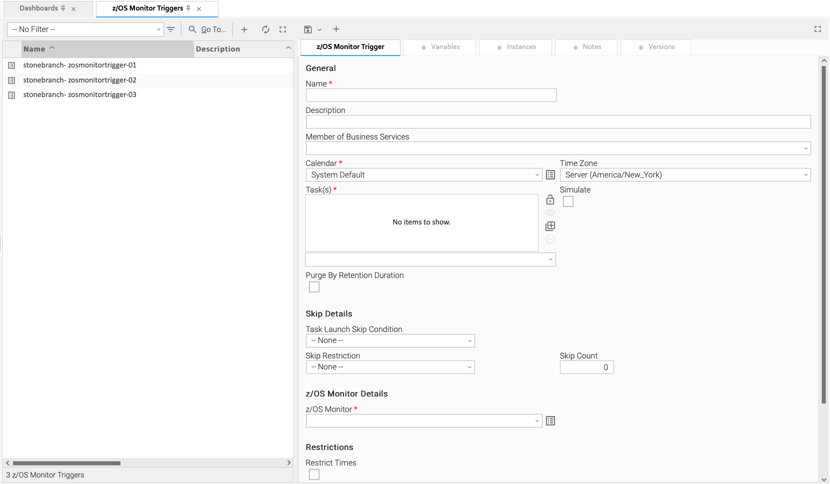Image resolution: width=830 pixels, height=484 pixels.
Task: Click the horizontal scrollbar in trigger list
Action: click(66, 463)
